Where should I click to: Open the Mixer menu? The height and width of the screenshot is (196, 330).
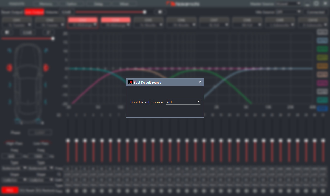point(124,4)
